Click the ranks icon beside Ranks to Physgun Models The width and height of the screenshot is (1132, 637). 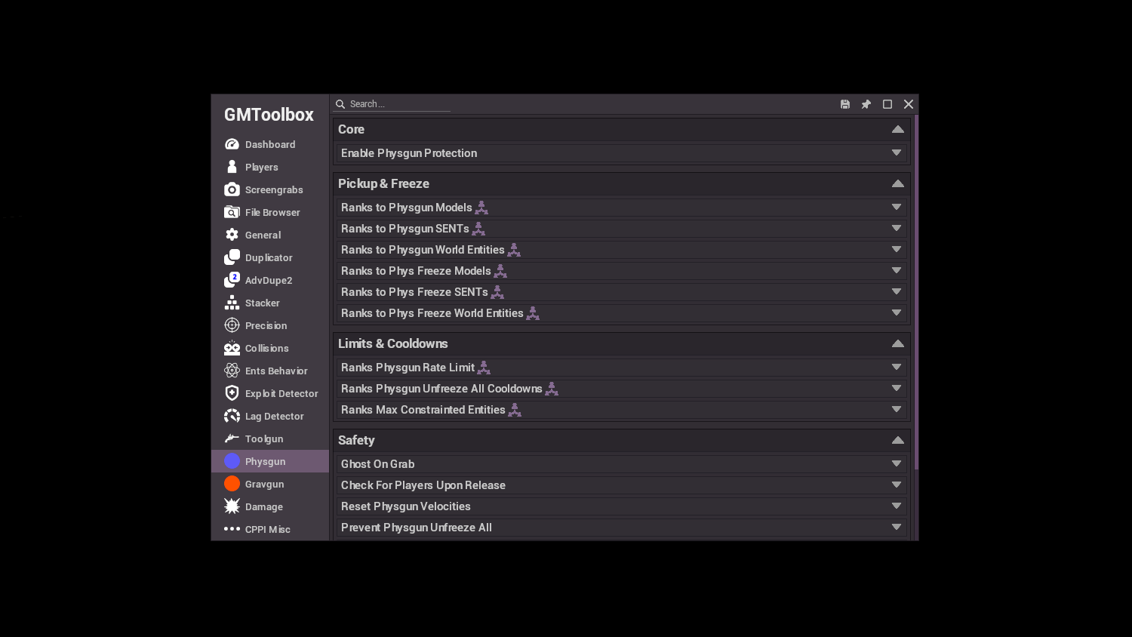pos(481,208)
